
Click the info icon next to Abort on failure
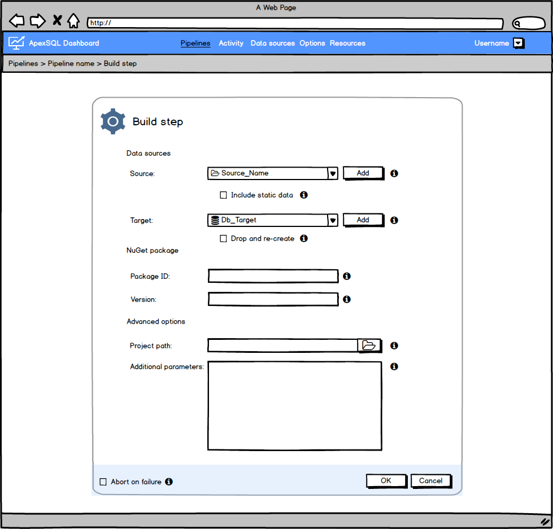coord(169,481)
